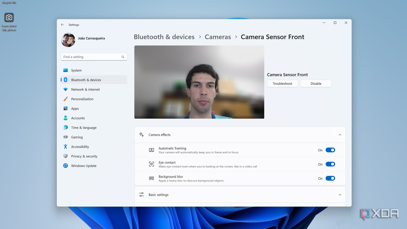Disable the Eye contact switch

(330, 164)
